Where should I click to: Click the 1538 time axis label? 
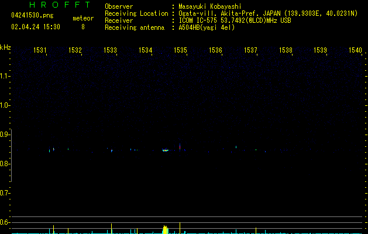pos(286,50)
